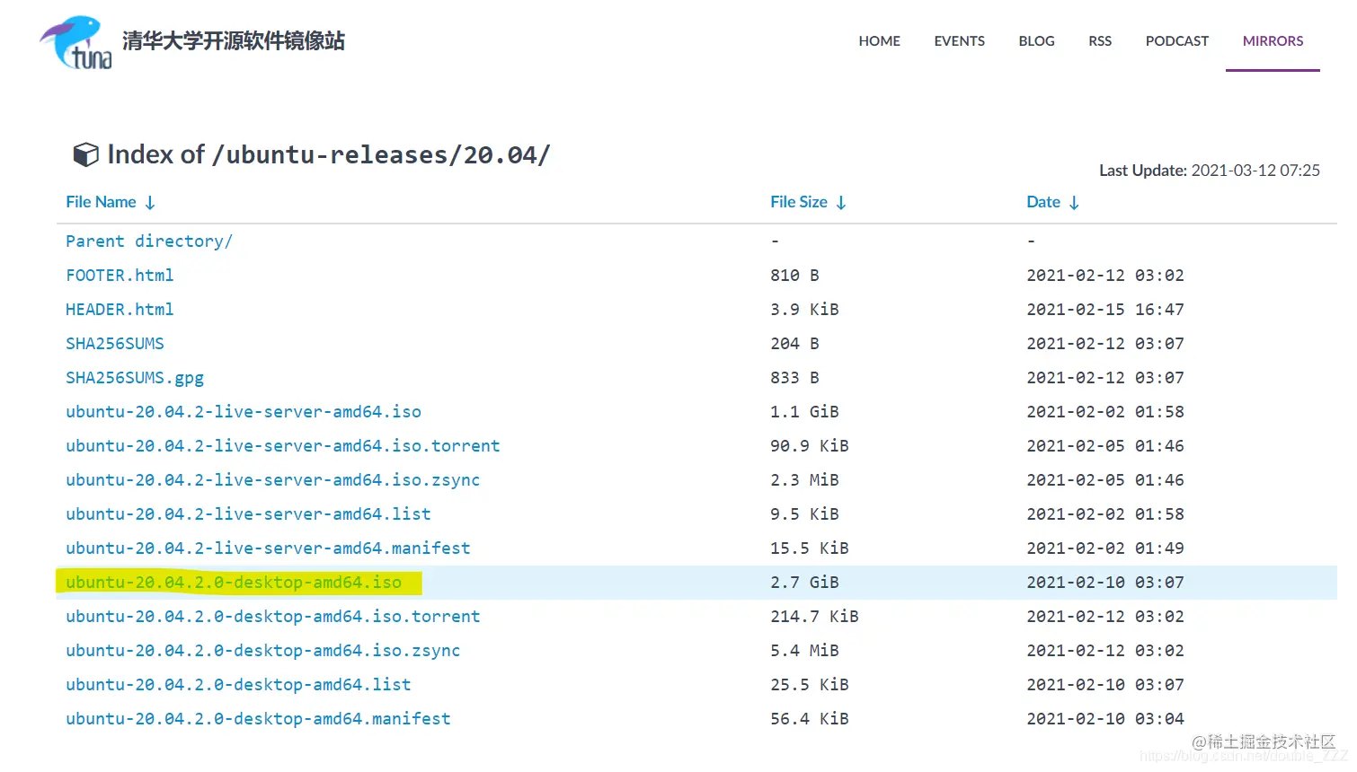Click the date in the desktop-amd64.iso row
Viewport: 1357px width, 772px height.
coord(1105,582)
